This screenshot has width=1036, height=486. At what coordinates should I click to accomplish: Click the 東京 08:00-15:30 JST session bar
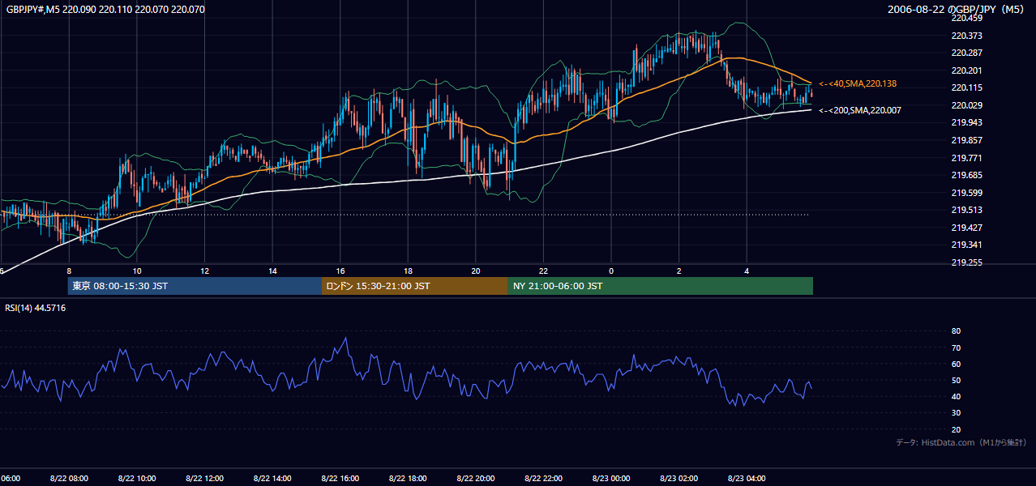pyautogui.click(x=195, y=286)
